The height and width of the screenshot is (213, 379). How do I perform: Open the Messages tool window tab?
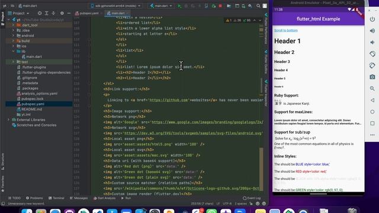(x=79, y=198)
